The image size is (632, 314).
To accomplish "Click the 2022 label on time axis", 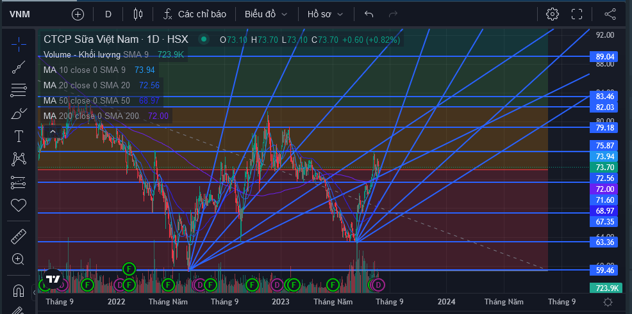I will point(117,302).
